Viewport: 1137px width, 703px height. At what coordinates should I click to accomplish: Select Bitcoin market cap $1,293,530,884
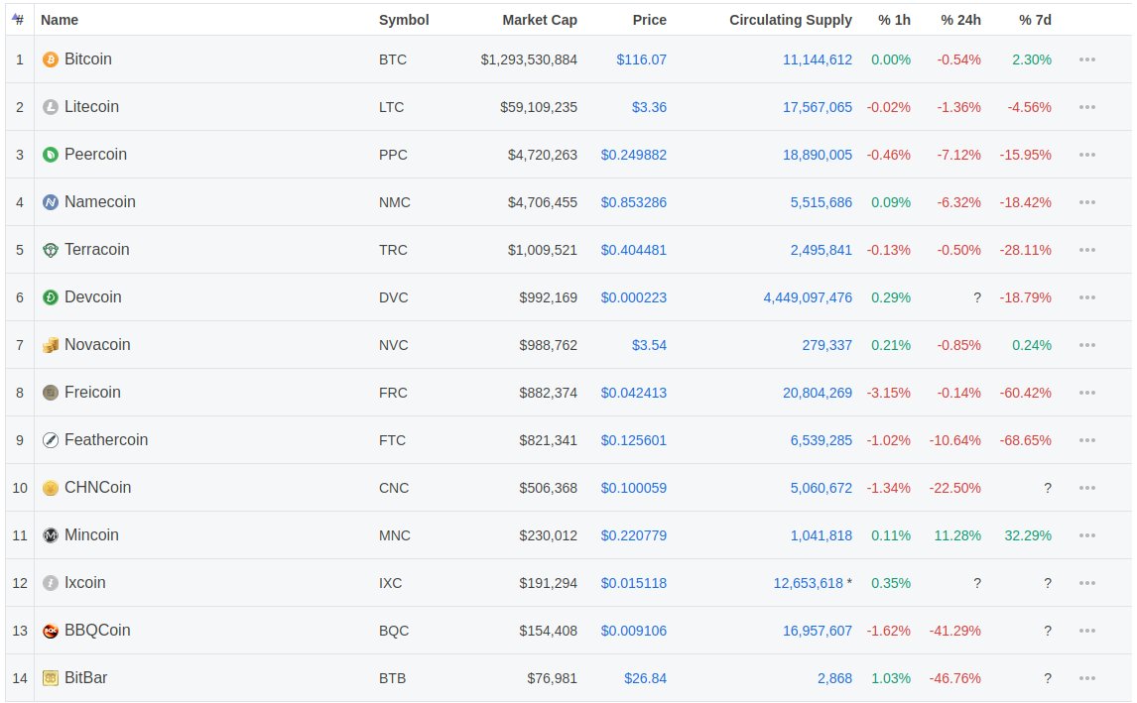529,59
